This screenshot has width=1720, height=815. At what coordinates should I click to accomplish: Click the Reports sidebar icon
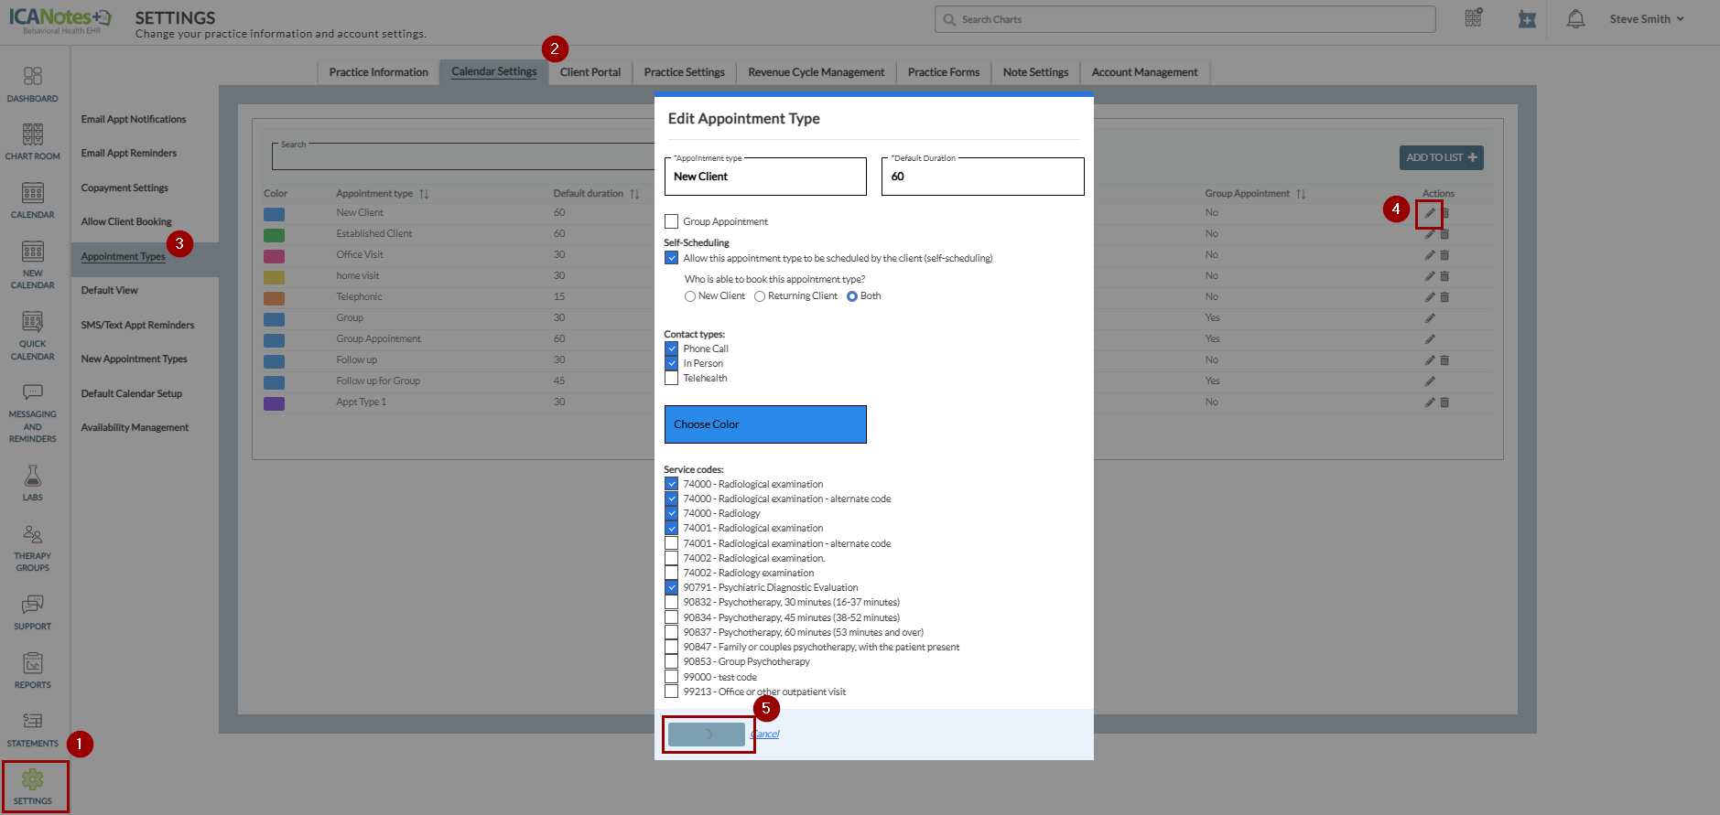point(32,670)
